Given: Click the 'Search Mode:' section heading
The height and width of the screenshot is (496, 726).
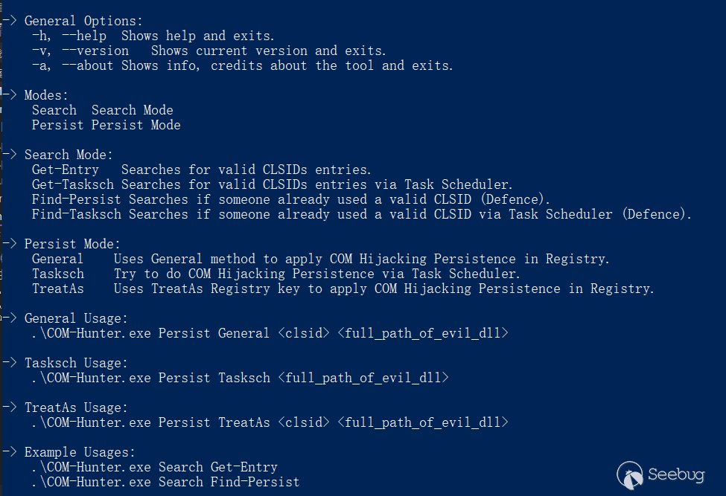Looking at the screenshot, I should pos(69,155).
